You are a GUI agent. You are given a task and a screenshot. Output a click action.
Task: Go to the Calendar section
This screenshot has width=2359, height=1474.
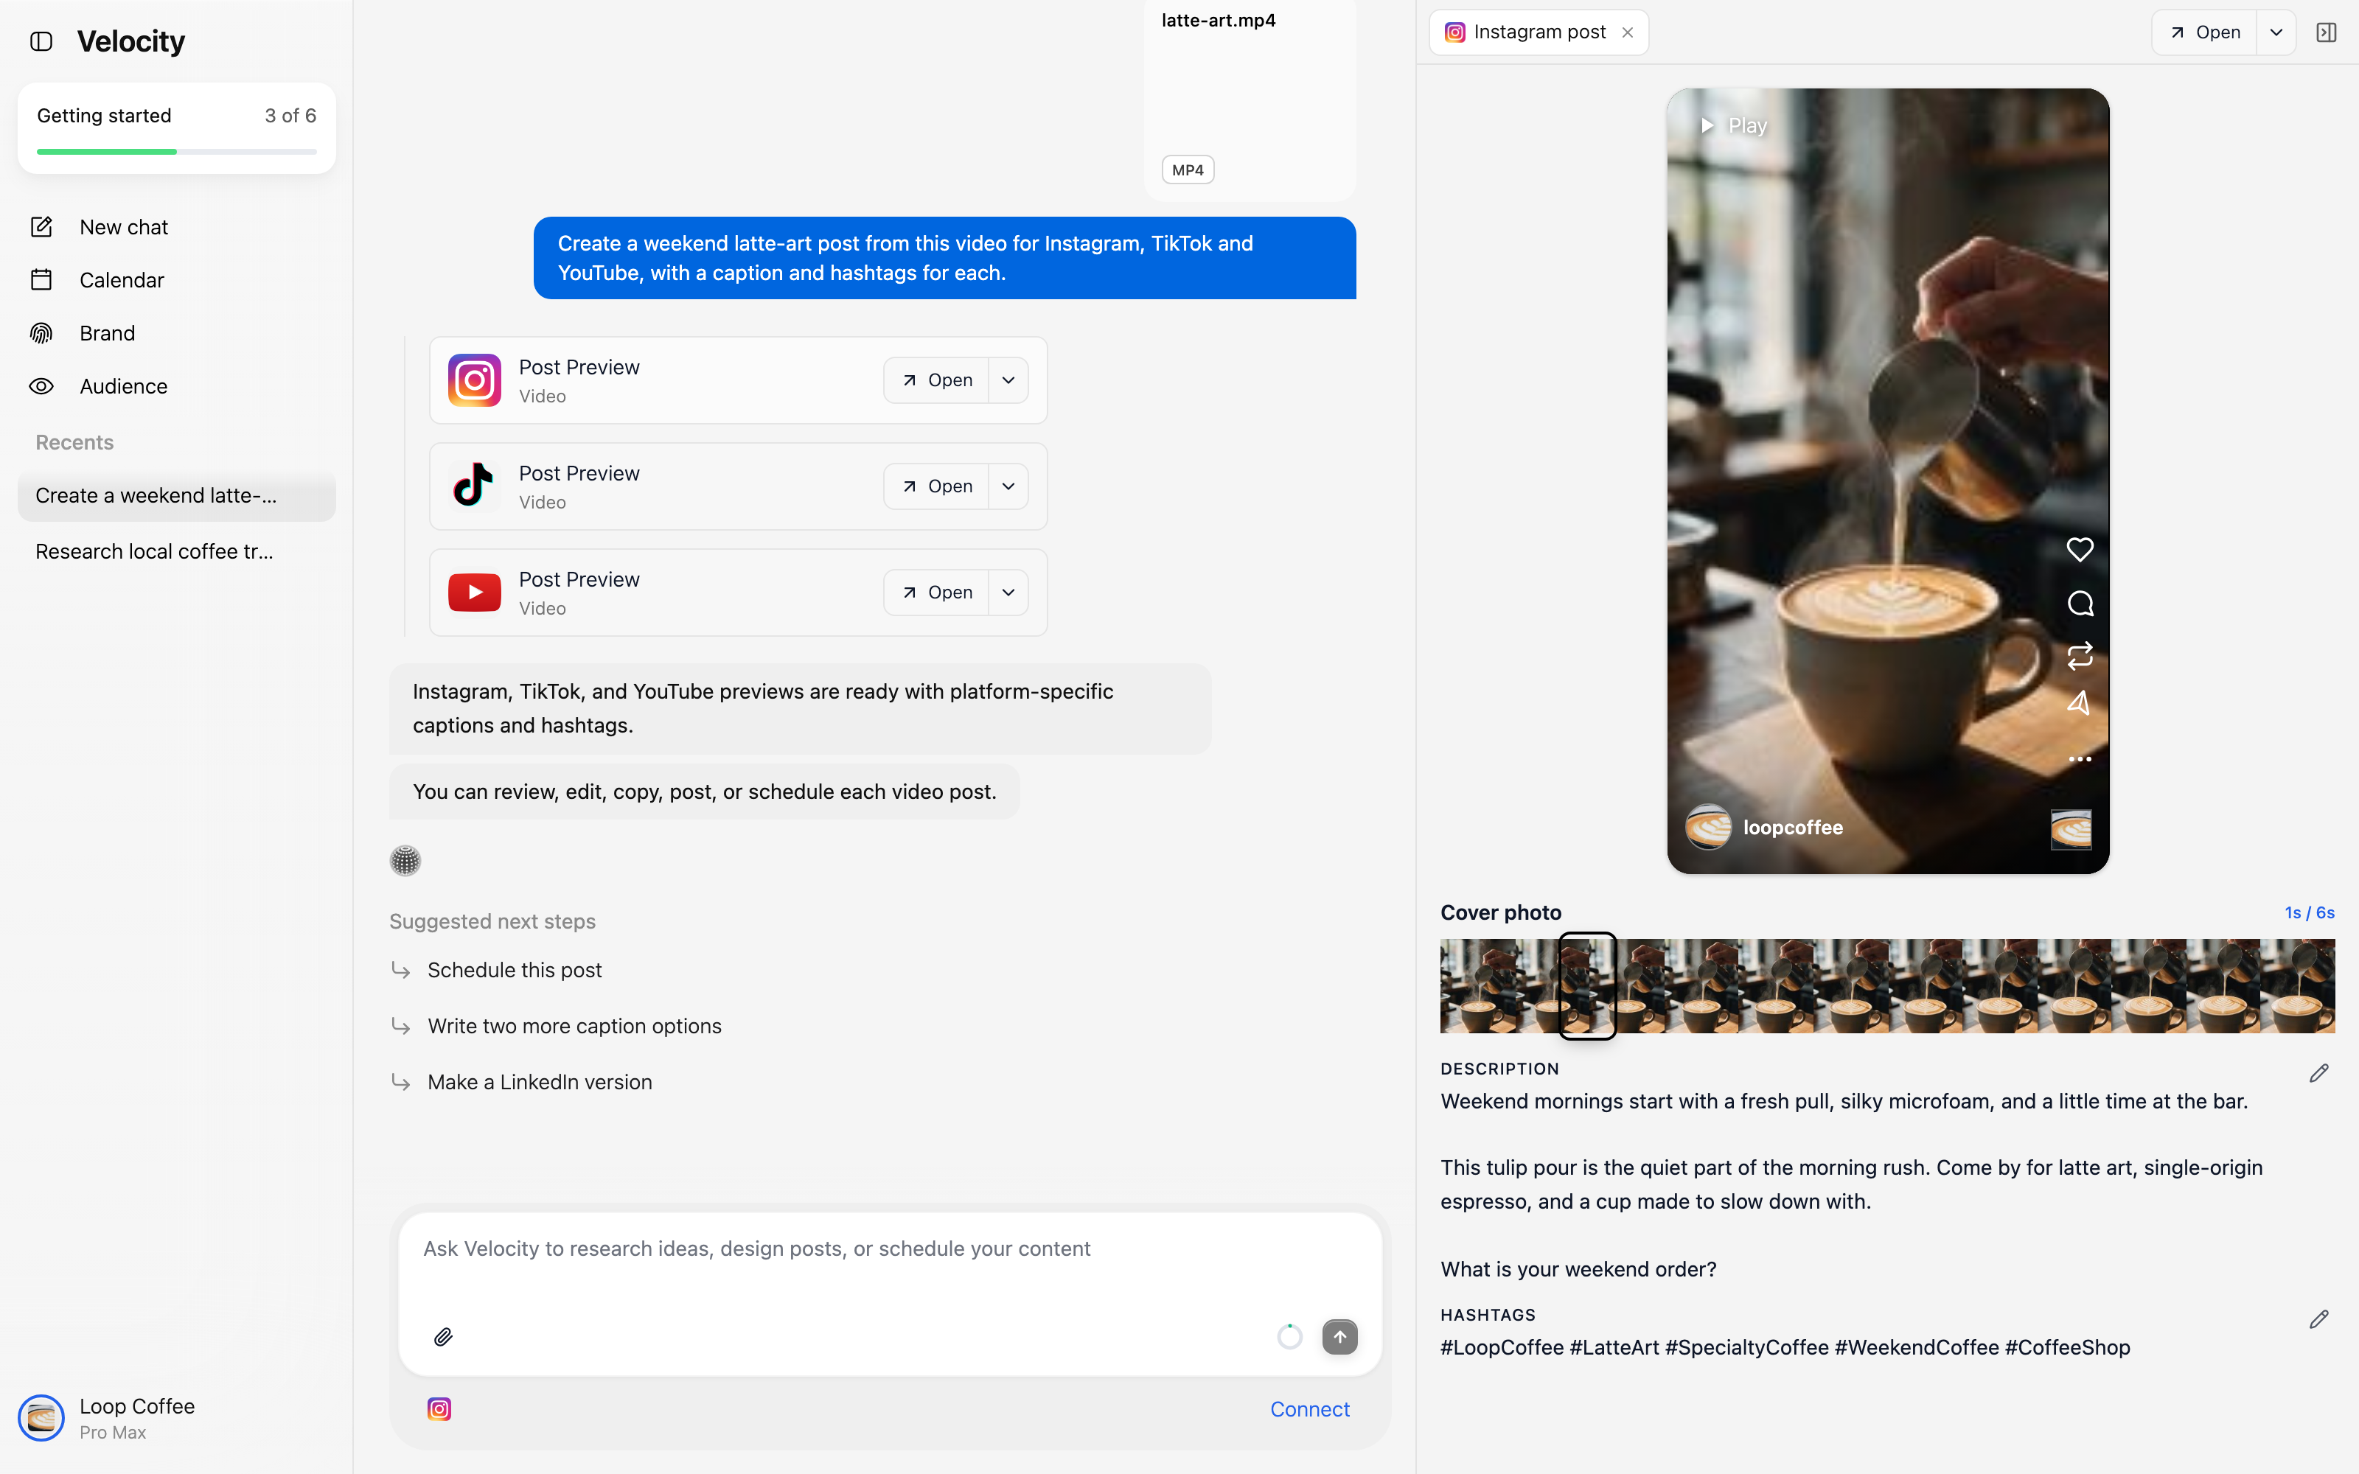pos(176,280)
